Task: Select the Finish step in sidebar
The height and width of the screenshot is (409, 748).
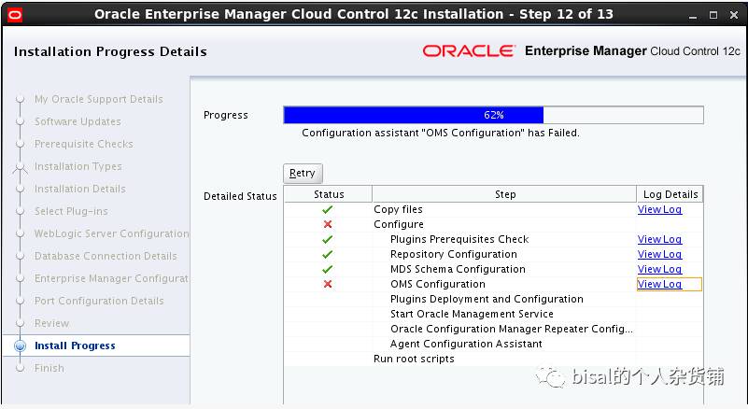Action: (x=49, y=368)
